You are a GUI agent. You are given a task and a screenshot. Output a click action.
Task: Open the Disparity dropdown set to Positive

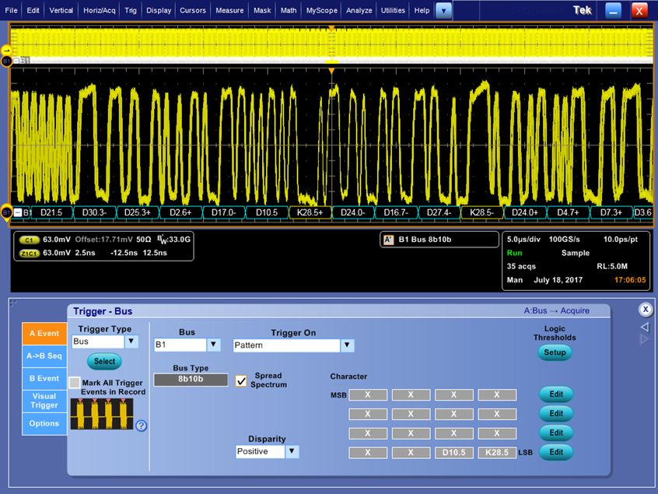point(292,451)
